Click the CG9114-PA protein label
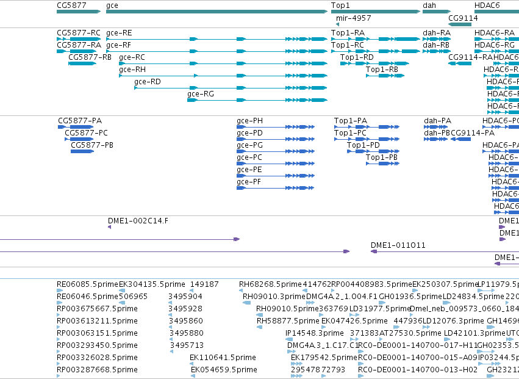Screen dimensions: 519x379 pos(473,133)
